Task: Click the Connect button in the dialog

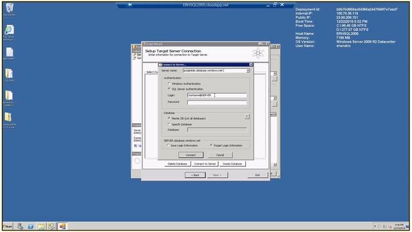Action: [x=191, y=155]
